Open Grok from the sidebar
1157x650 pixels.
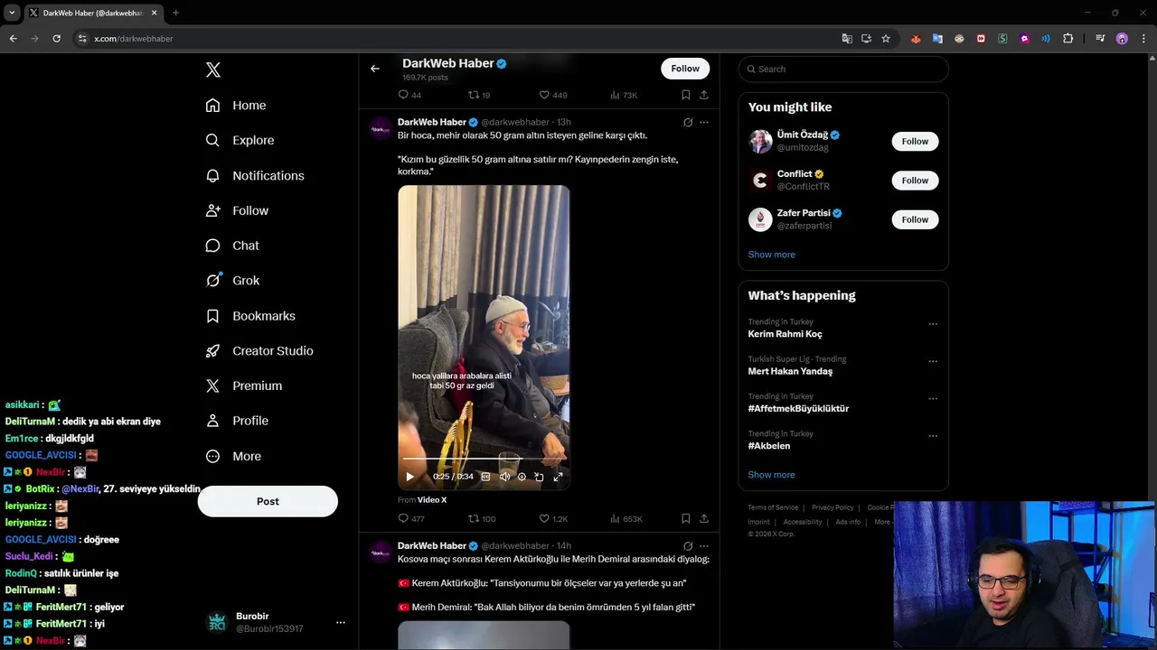point(232,281)
